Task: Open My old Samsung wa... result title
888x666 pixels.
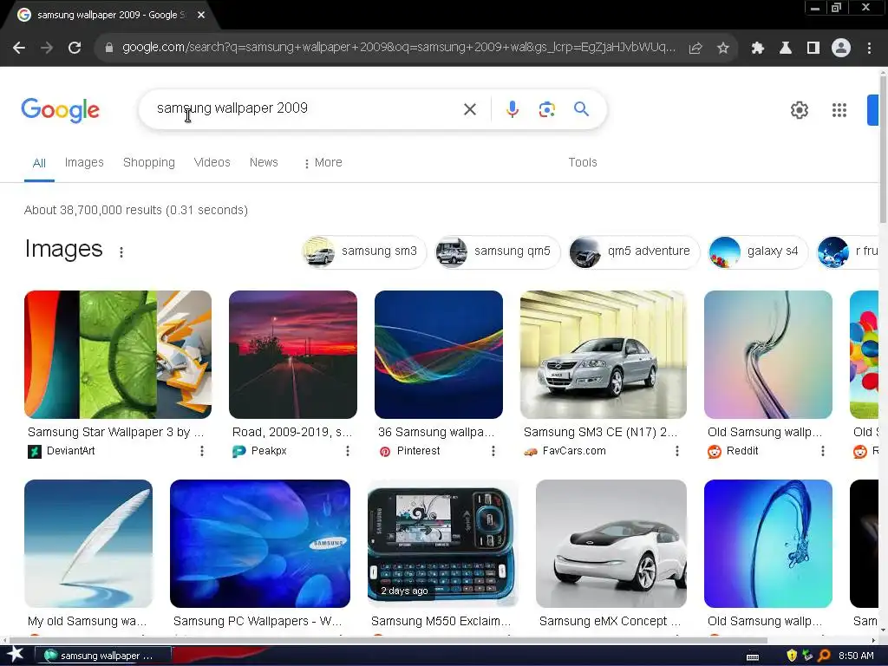Action: [x=88, y=621]
